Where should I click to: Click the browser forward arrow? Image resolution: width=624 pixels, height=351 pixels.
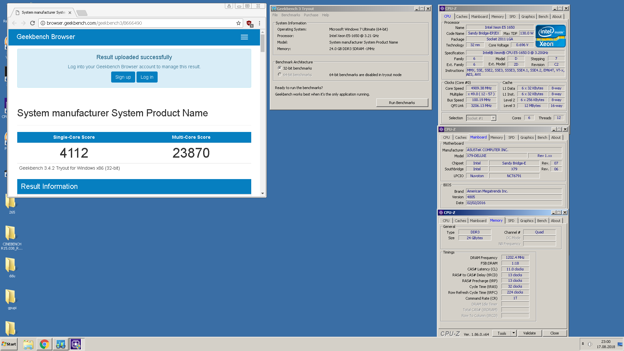[23, 23]
